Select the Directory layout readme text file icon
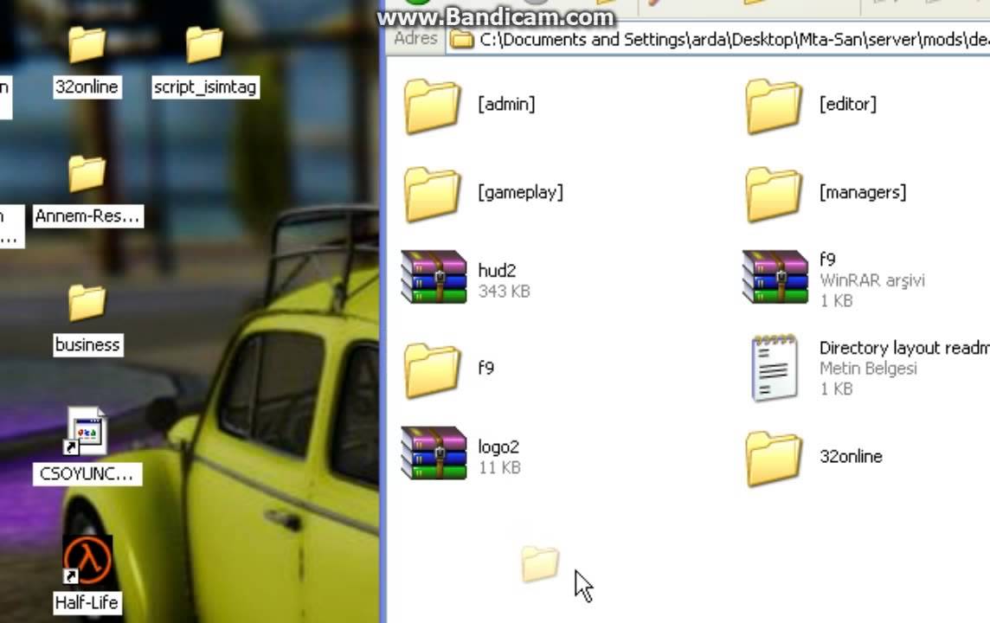The width and height of the screenshot is (990, 623). [x=774, y=368]
